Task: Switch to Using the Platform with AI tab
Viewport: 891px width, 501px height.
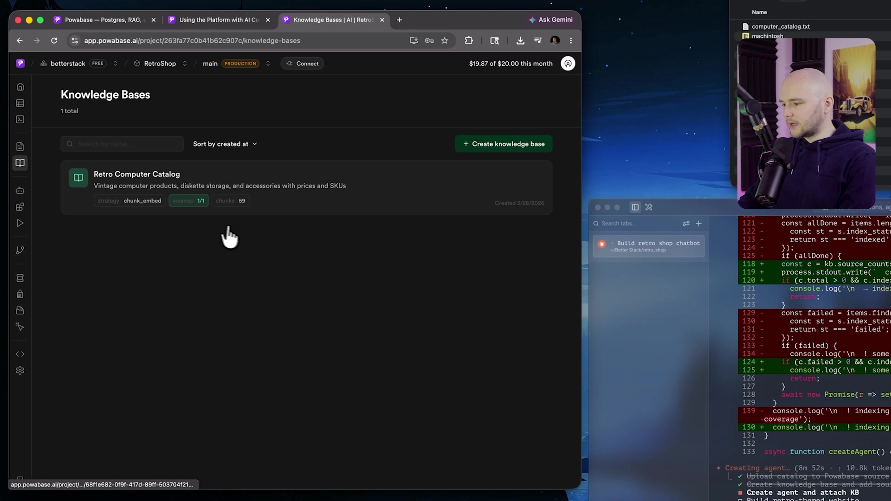Action: tap(219, 20)
